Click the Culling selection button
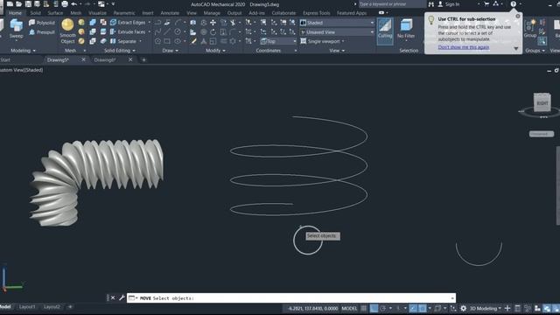The width and height of the screenshot is (560, 315). pos(385,31)
